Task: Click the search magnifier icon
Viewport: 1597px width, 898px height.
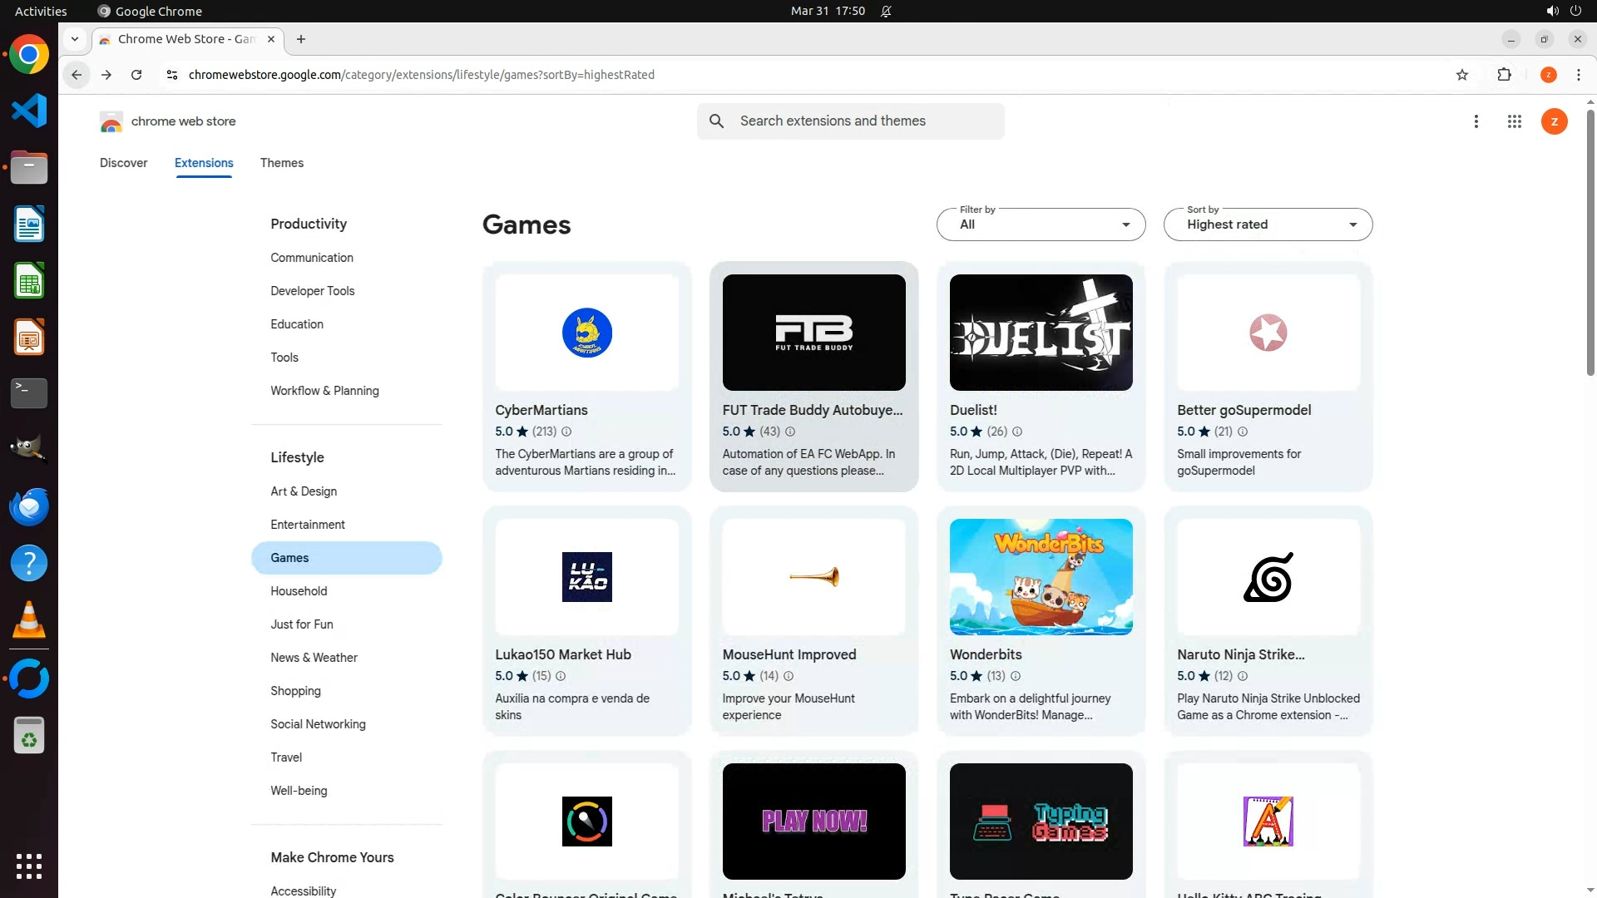Action: (716, 121)
